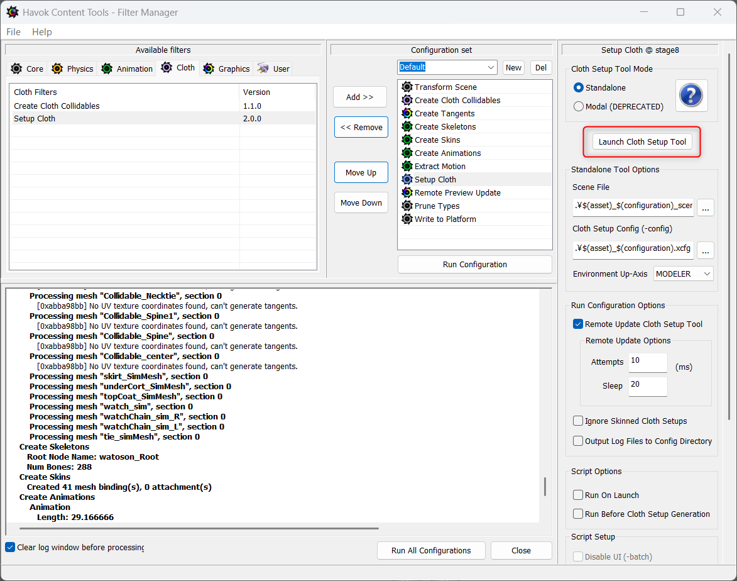Select Create Cloth Collidables in Cloth Filters list
The height and width of the screenshot is (581, 737).
(163, 106)
